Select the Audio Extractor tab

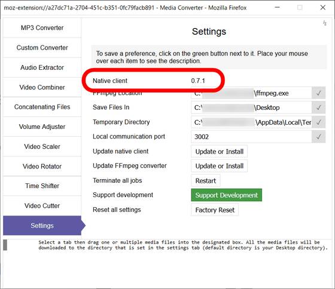(42, 67)
